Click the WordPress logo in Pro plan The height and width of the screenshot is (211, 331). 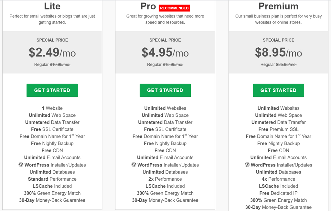coord(134,165)
